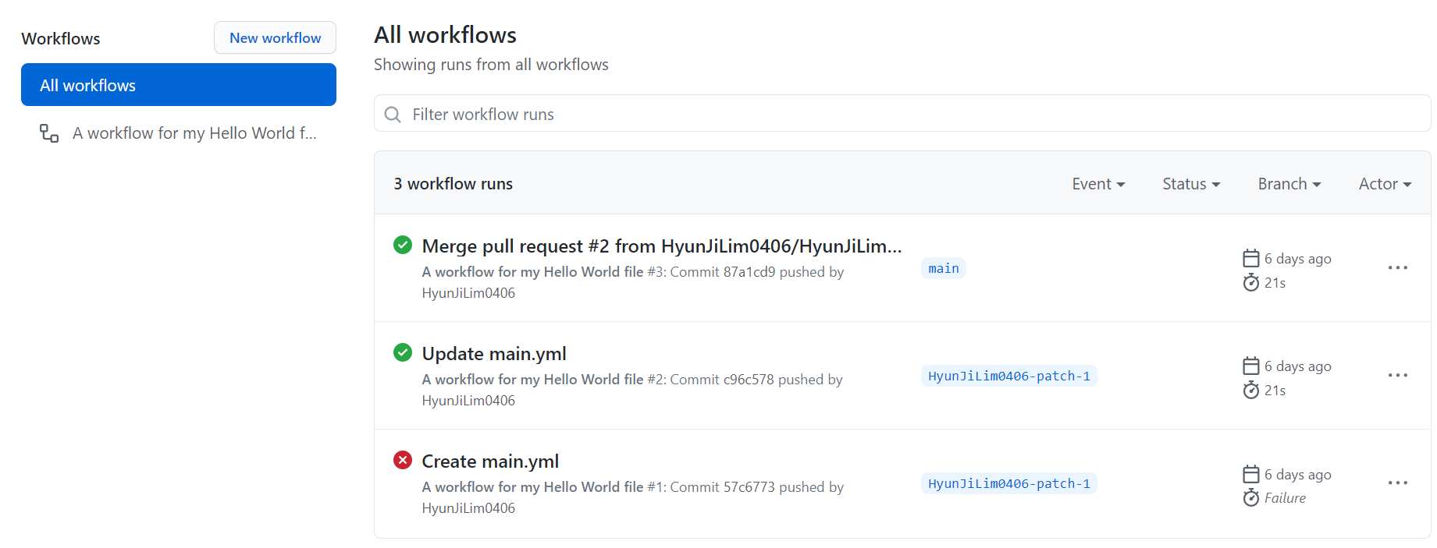Image resolution: width=1437 pixels, height=548 pixels.
Task: Click HyunJiLim0406-patch-1 label on Create main.yml row
Action: click(1009, 483)
